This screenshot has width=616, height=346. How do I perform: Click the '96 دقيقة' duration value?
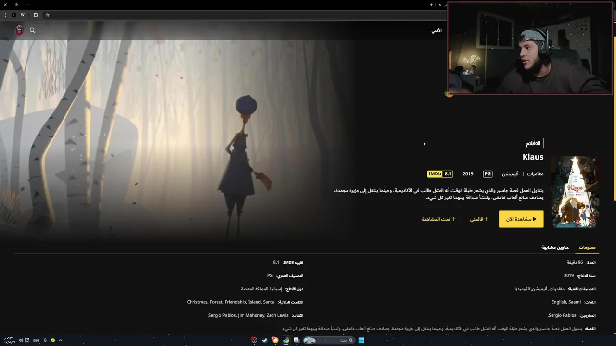coord(575,262)
